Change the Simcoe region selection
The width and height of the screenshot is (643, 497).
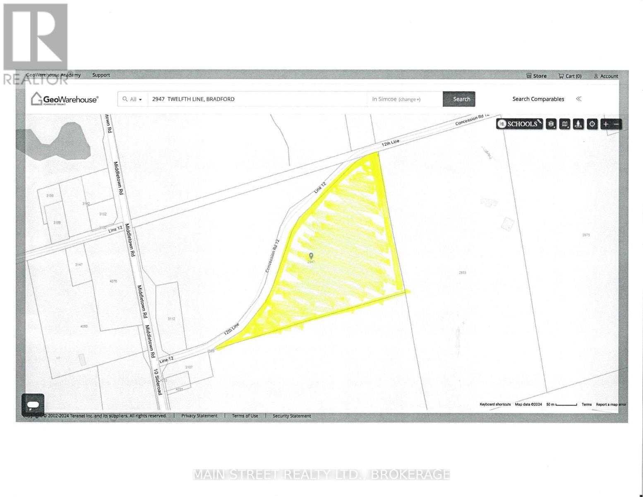click(409, 99)
